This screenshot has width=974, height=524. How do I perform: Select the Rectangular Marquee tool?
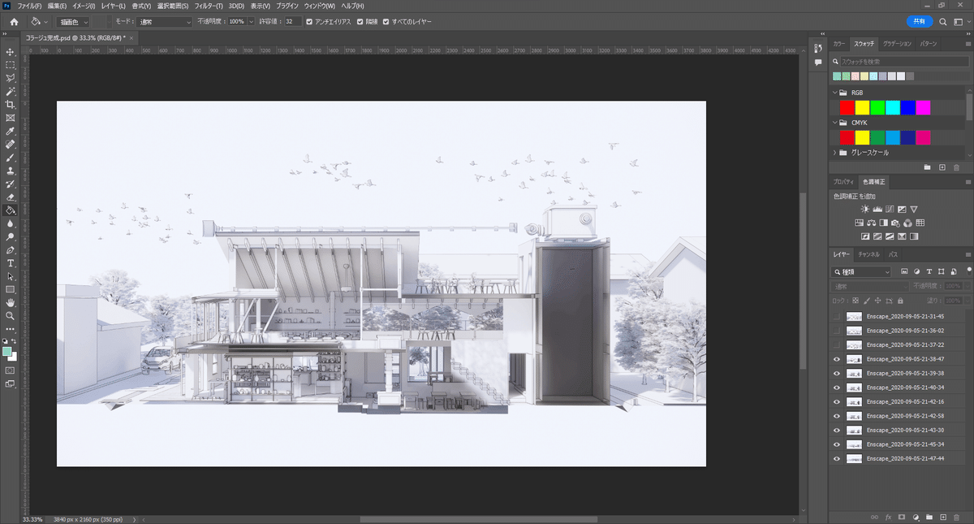click(11, 64)
